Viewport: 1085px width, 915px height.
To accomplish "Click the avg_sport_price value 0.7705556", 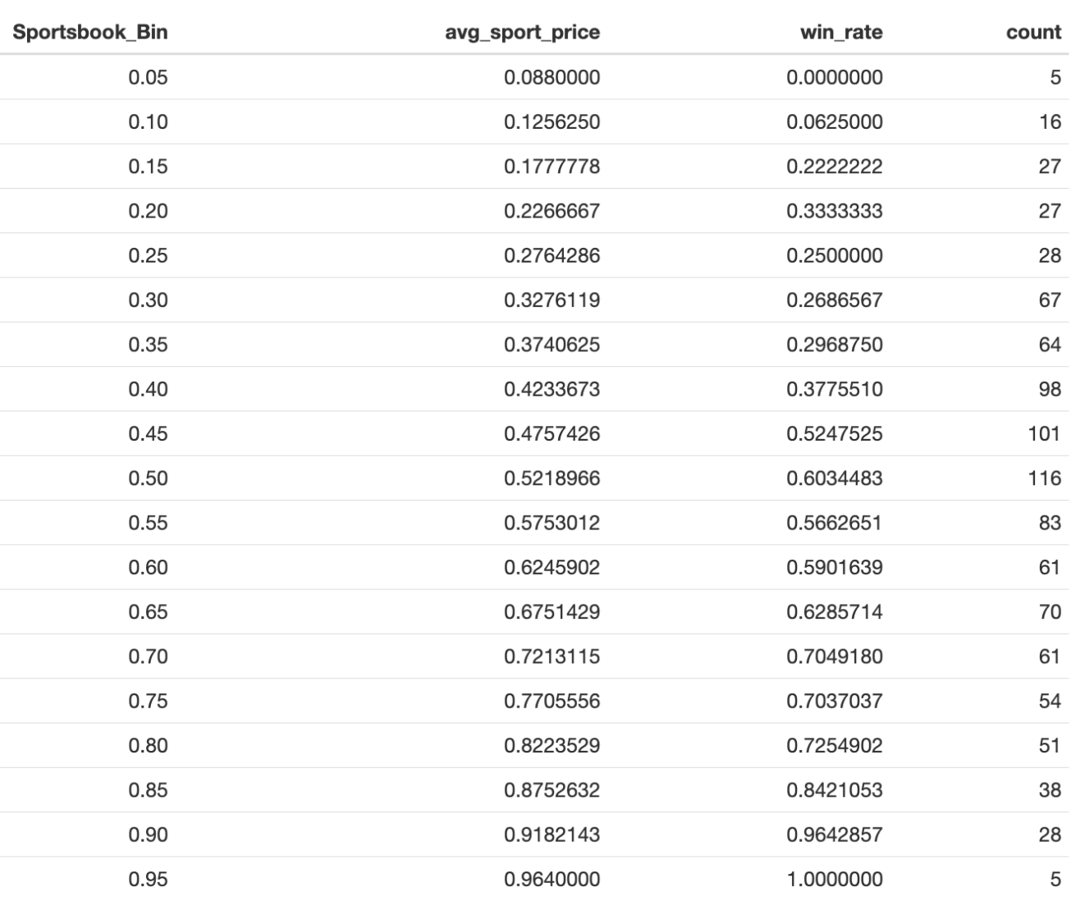I will click(552, 702).
